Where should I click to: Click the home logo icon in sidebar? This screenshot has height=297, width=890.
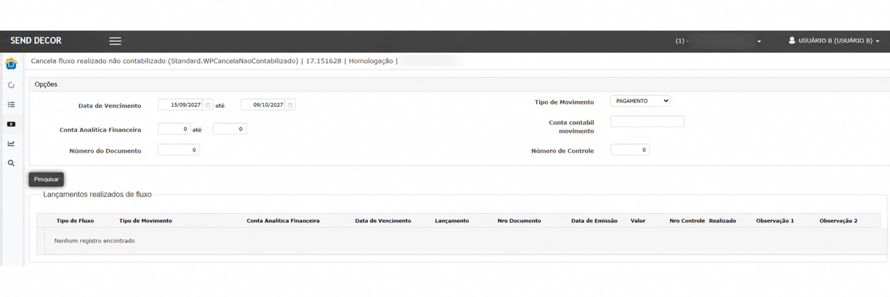[11, 64]
